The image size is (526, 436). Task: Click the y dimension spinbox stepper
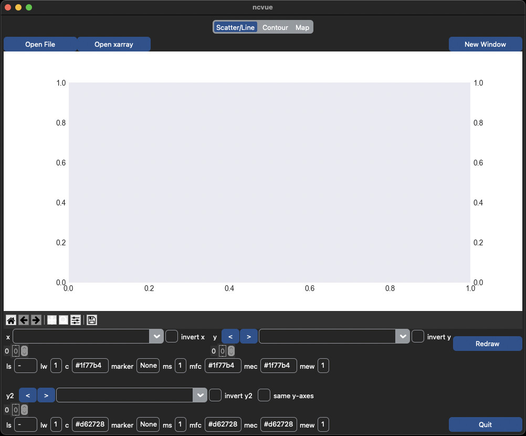[231, 351]
